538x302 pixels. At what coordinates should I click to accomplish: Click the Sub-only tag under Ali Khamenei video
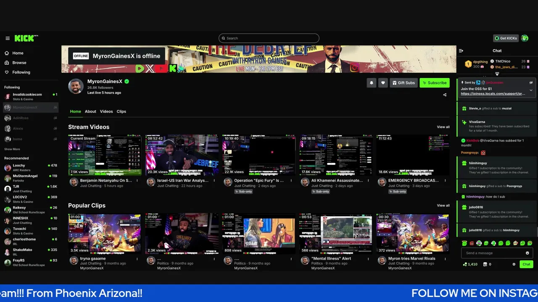click(321, 191)
